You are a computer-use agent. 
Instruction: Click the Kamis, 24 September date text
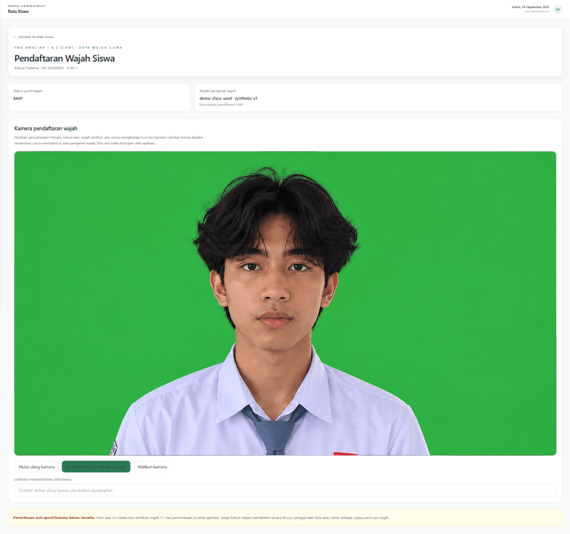pos(530,7)
